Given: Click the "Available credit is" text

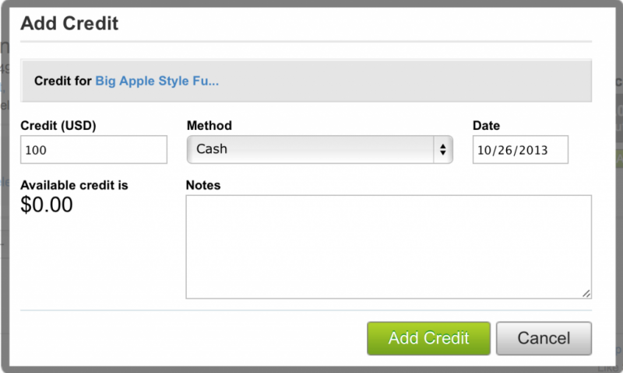Looking at the screenshot, I should (74, 186).
